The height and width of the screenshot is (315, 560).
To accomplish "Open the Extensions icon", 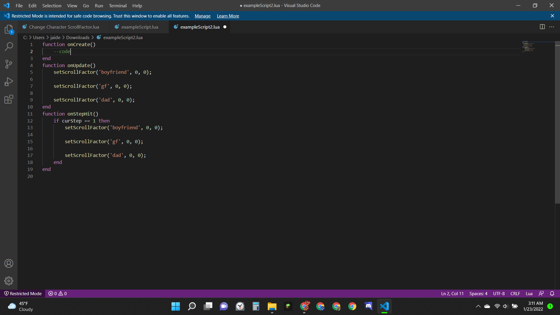I will [x=9, y=99].
